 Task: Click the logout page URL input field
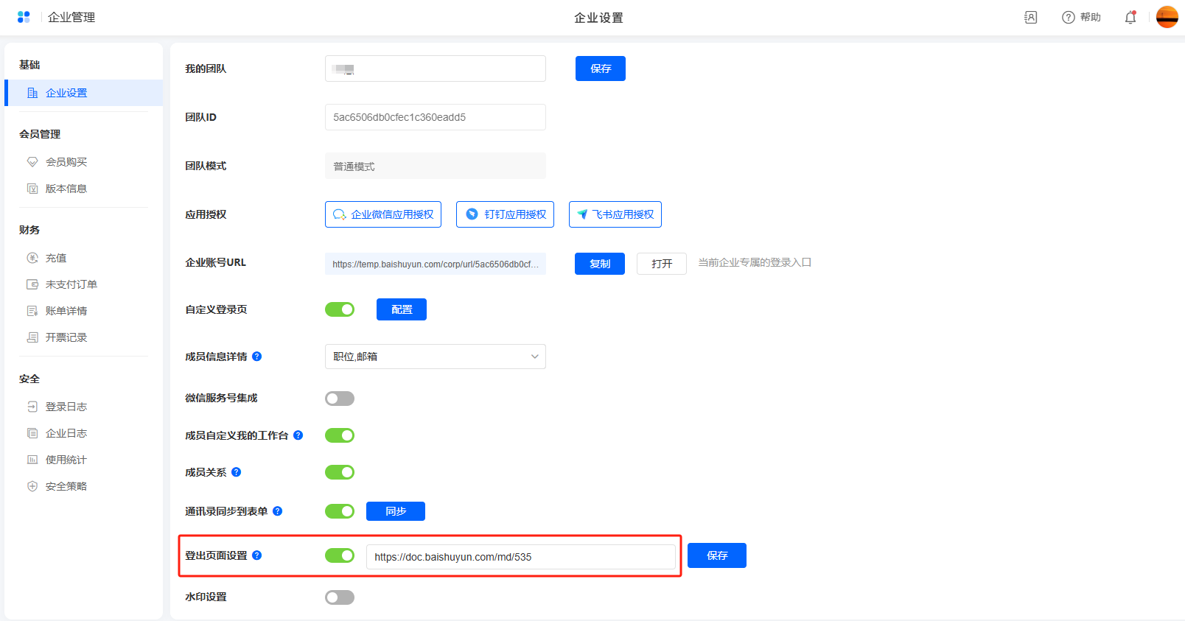tap(520, 557)
